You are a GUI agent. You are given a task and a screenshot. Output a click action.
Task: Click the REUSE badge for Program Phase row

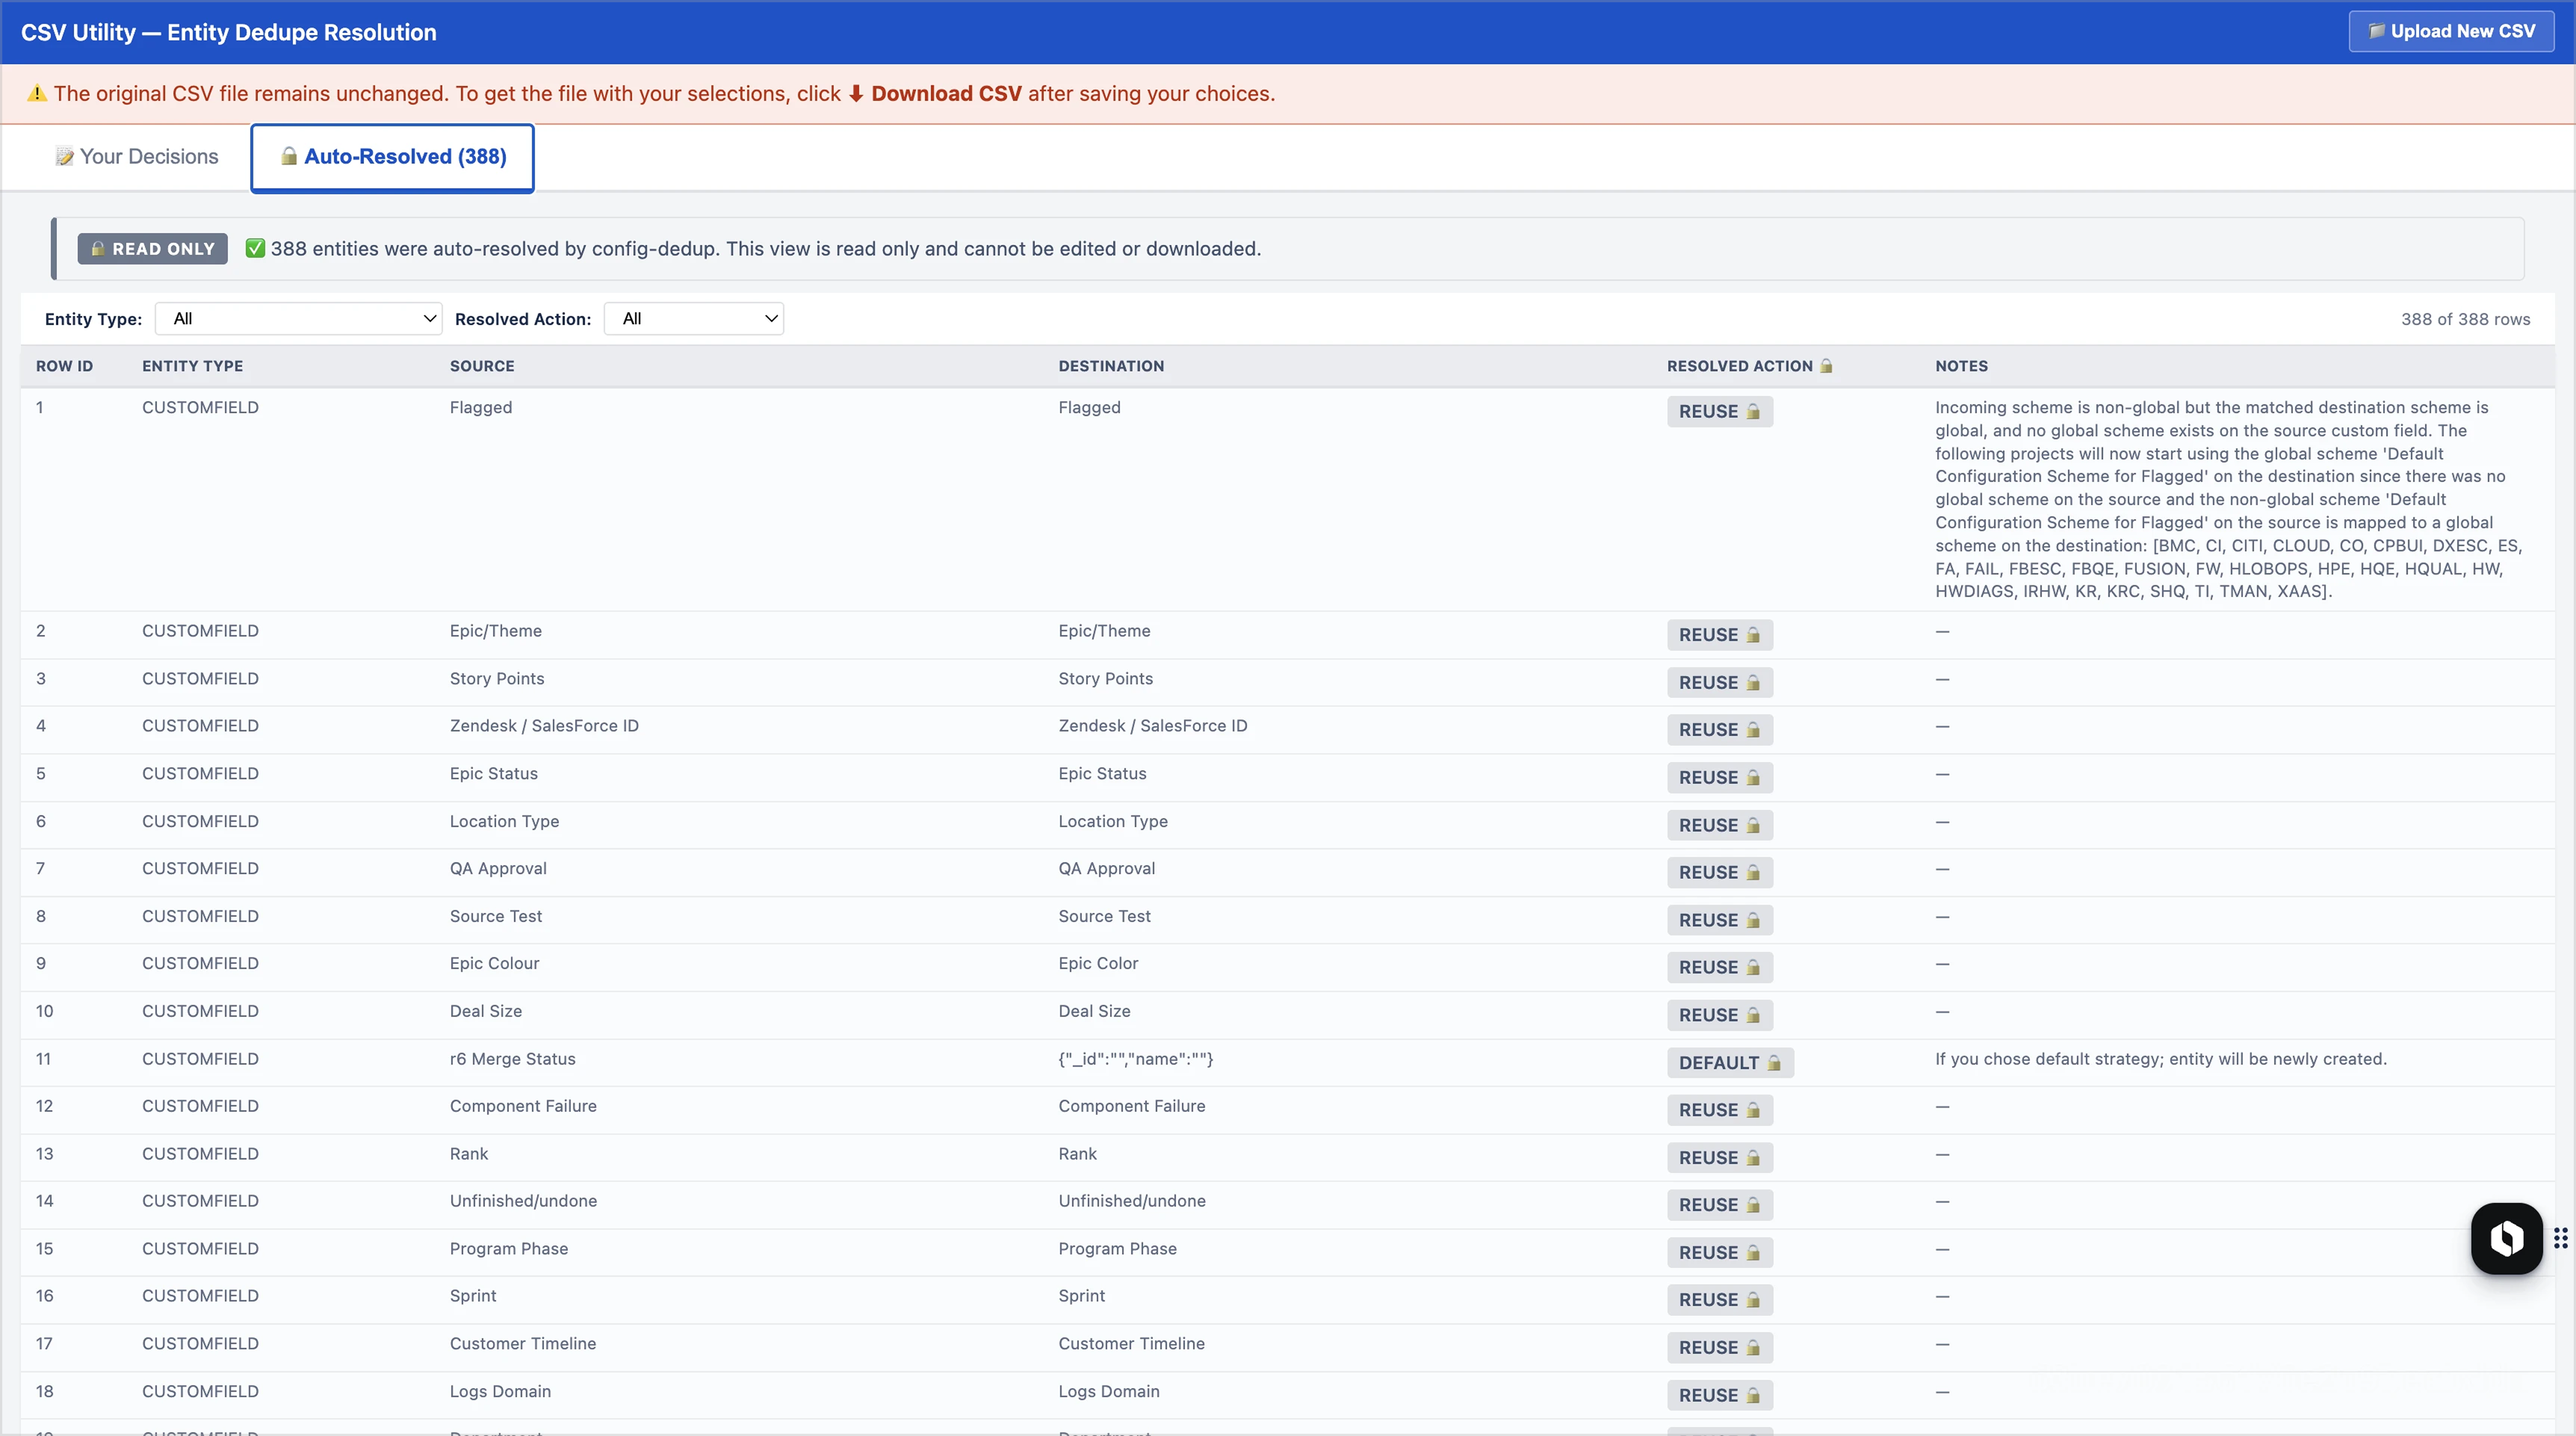1719,1253
